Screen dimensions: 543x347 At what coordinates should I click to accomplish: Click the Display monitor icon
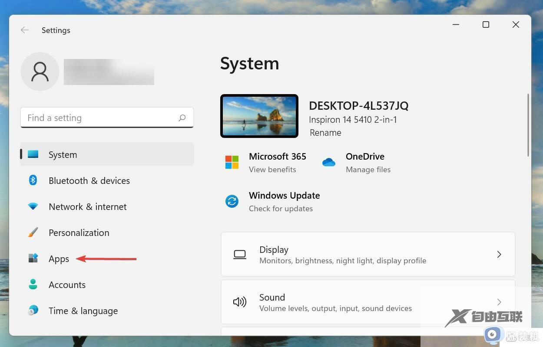[x=240, y=255]
